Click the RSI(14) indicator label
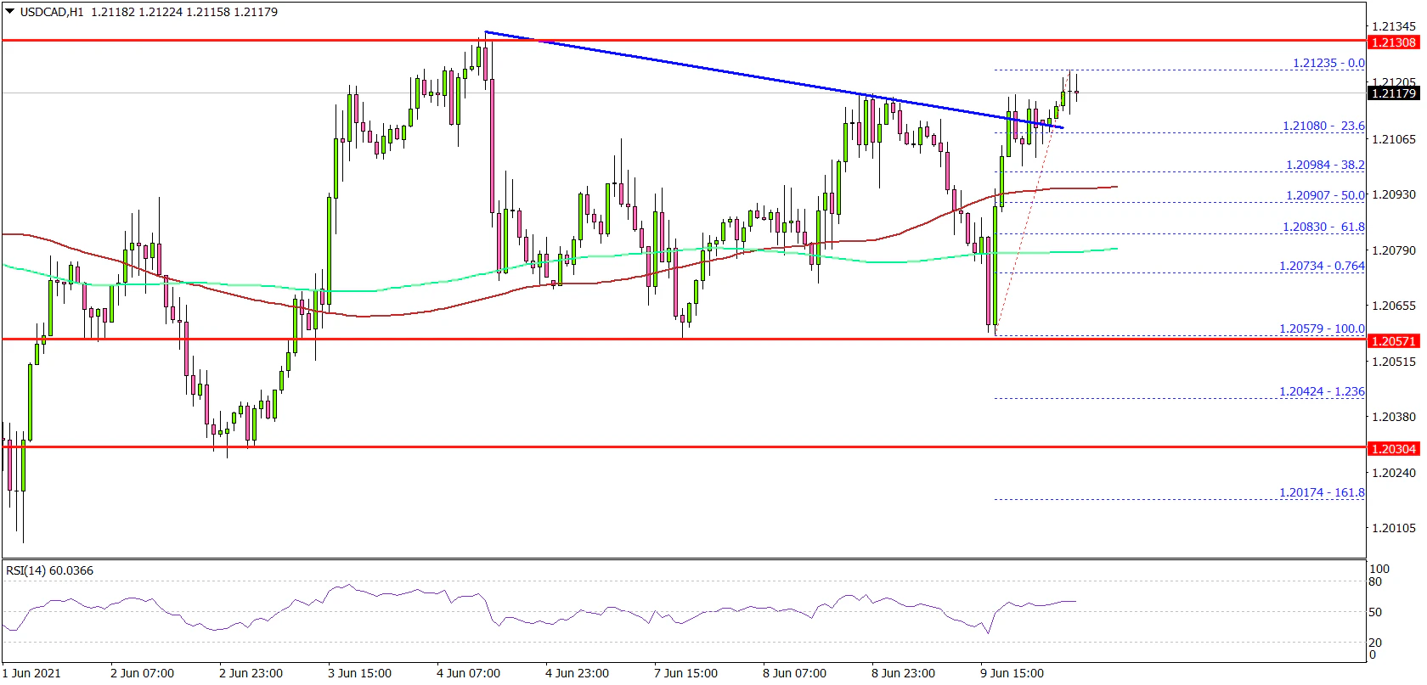The width and height of the screenshot is (1427, 685). 49,570
